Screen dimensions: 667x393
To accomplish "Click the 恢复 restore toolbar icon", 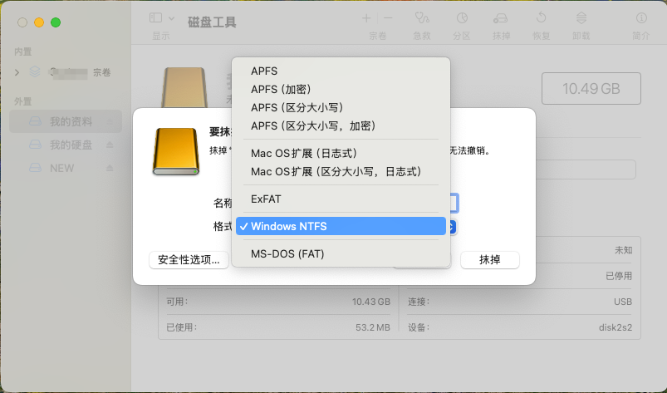I will tap(541, 18).
